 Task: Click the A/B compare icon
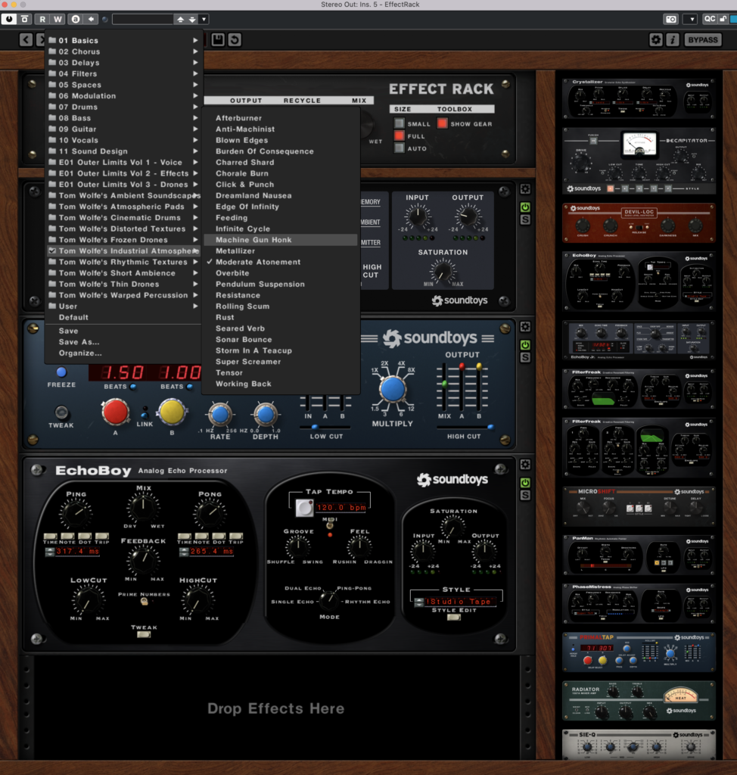[76, 19]
